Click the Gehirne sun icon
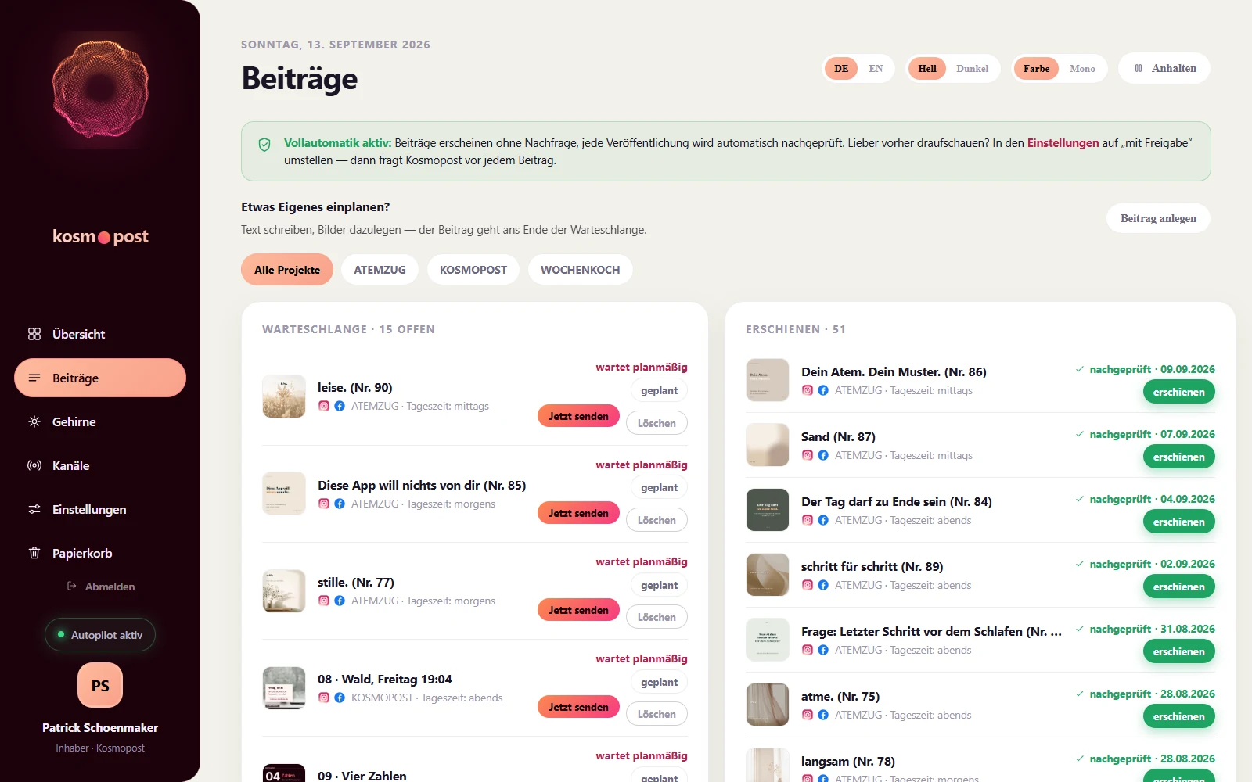Image resolution: width=1252 pixels, height=782 pixels. pos(34,421)
